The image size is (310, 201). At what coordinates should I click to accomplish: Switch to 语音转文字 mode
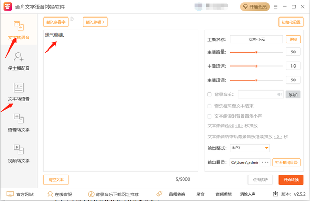point(19,123)
